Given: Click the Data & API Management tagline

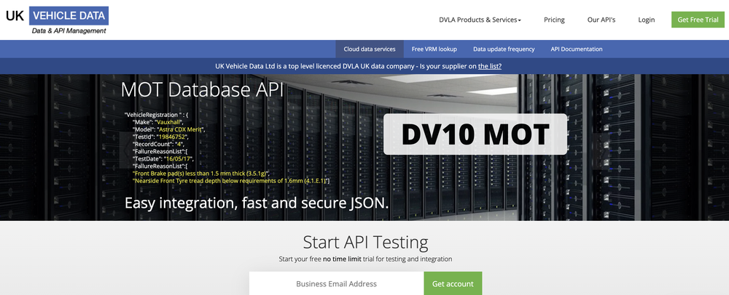Looking at the screenshot, I should click(69, 31).
